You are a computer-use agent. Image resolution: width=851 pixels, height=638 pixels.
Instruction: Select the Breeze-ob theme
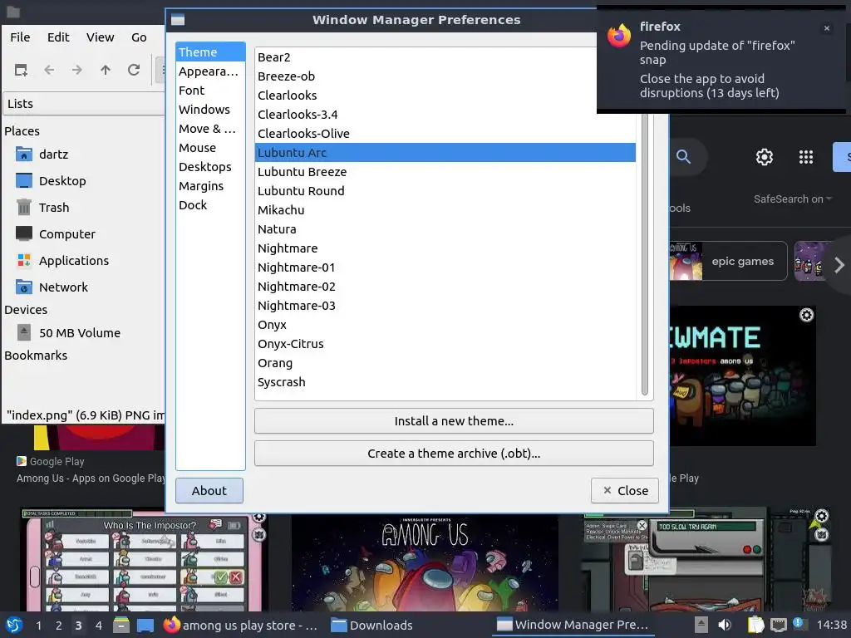pyautogui.click(x=445, y=76)
